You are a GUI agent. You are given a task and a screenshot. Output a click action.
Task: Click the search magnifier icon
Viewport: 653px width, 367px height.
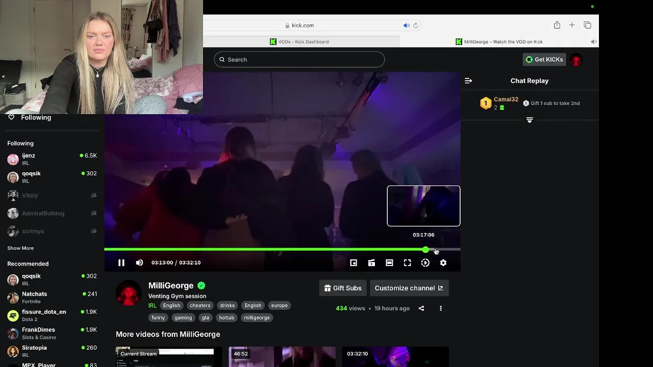tap(222, 60)
